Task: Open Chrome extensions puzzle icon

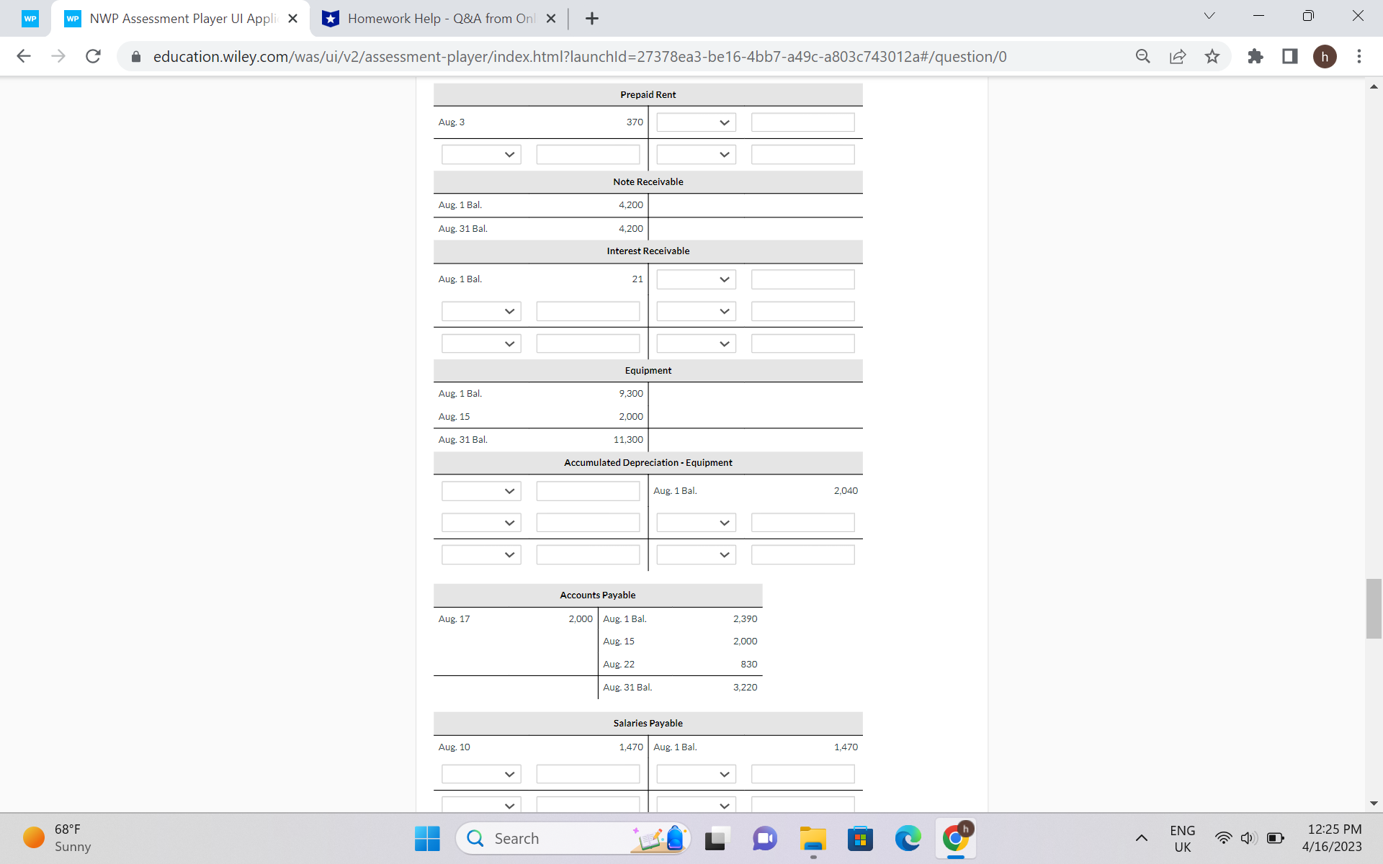Action: pyautogui.click(x=1256, y=56)
